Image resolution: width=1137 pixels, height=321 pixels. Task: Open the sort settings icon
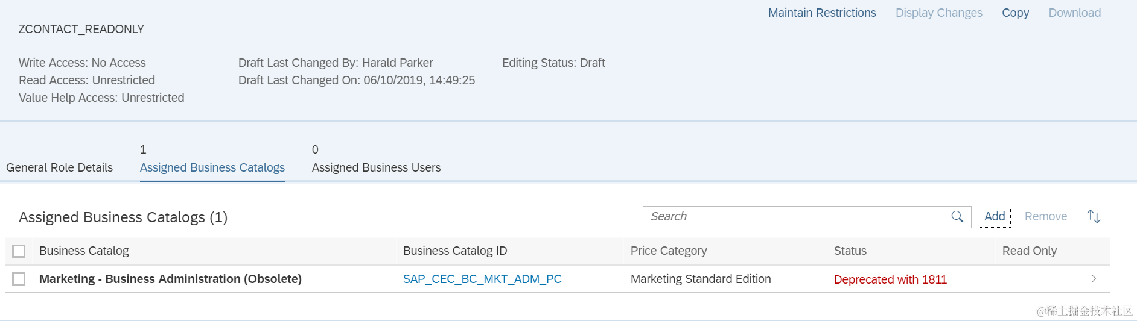tap(1094, 217)
